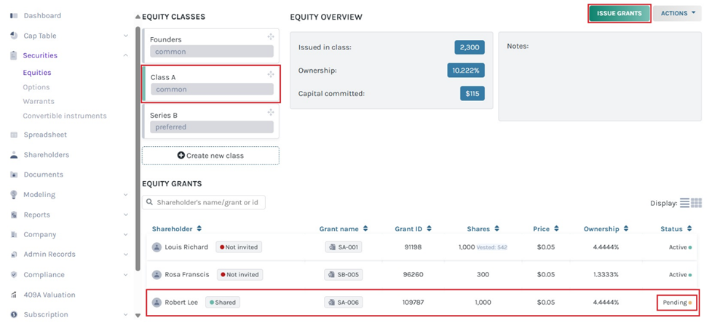Open Options under Securities
Image resolution: width=709 pixels, height=328 pixels.
pos(36,87)
